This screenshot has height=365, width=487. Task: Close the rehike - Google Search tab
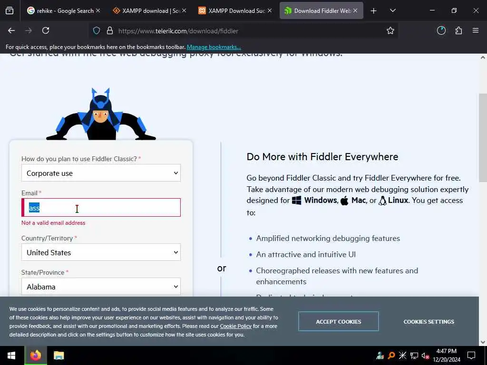pos(98,10)
